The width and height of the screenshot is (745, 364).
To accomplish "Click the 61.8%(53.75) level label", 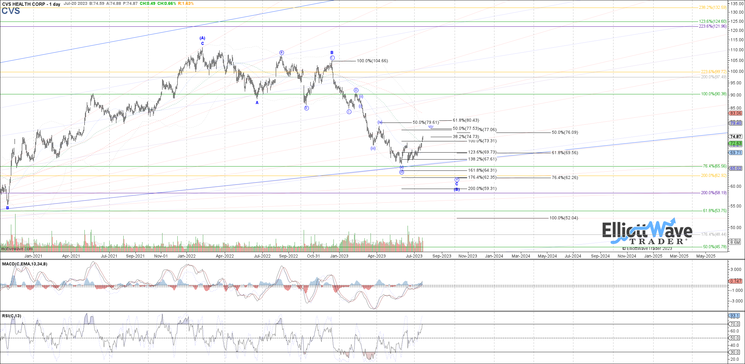I will pyautogui.click(x=715, y=211).
